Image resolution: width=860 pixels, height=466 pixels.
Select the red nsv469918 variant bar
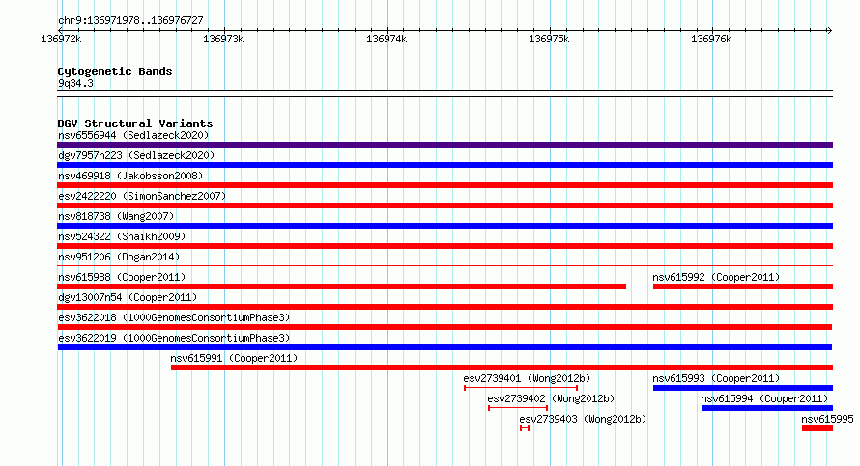(x=444, y=185)
